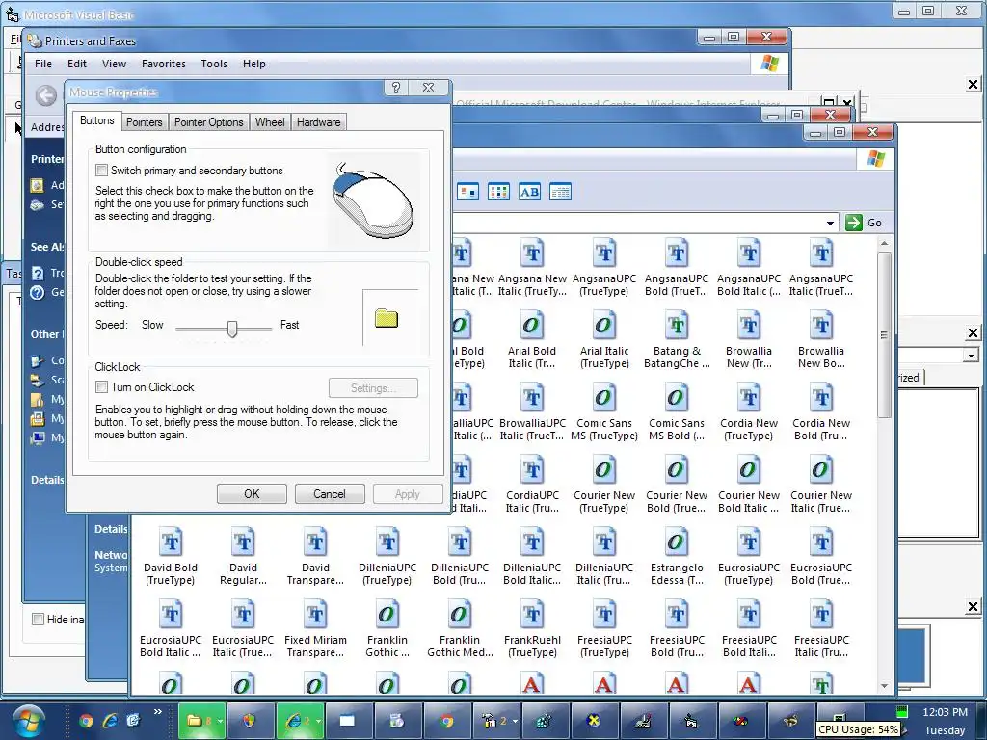This screenshot has width=987, height=740.
Task: Select Details view icon in Fonts toolbar
Action: [x=560, y=192]
